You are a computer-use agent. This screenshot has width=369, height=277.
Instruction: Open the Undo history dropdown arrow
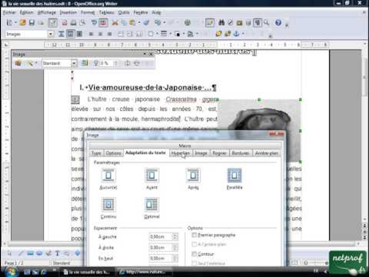click(x=164, y=23)
